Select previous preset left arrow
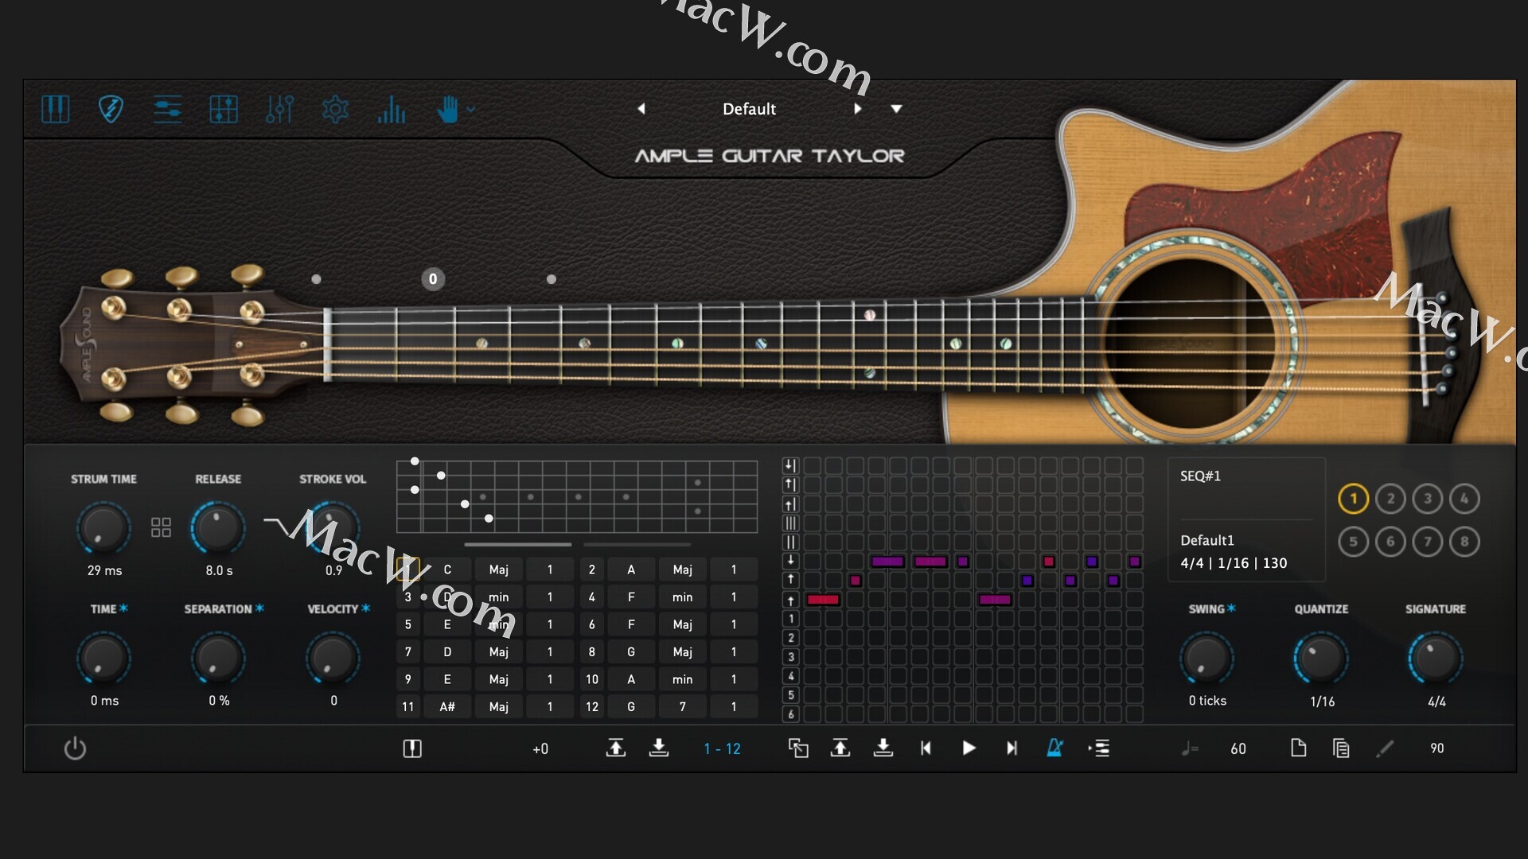 click(x=641, y=108)
